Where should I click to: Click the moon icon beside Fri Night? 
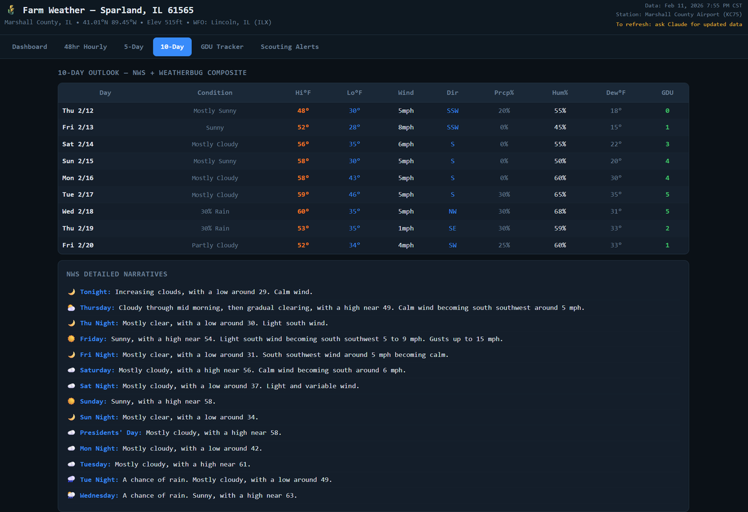coord(71,354)
